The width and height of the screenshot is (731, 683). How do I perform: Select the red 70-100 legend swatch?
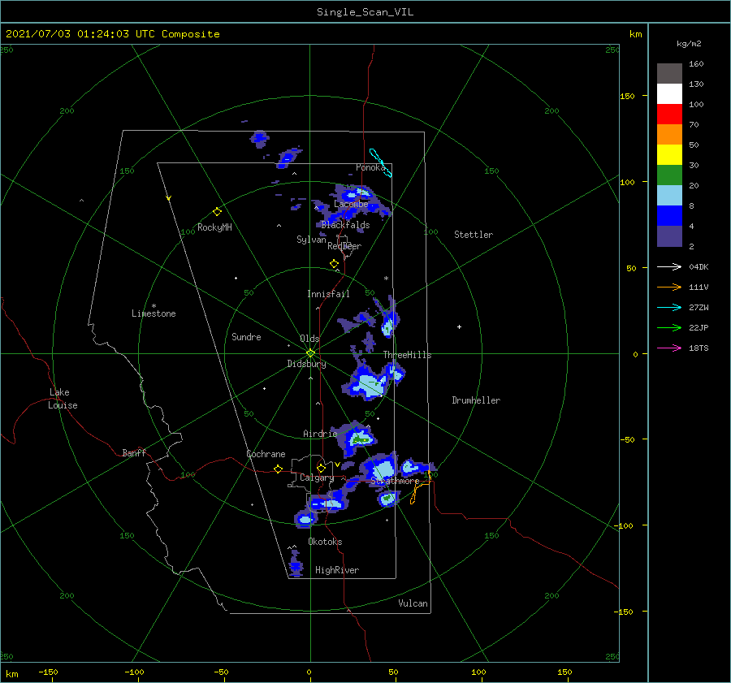point(669,115)
